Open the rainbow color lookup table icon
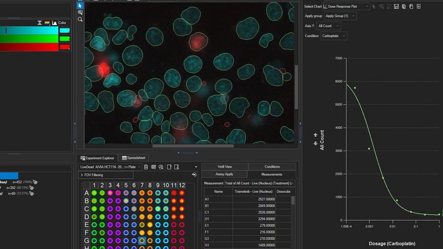Screen dimensions: 443x249 click(x=47, y=23)
